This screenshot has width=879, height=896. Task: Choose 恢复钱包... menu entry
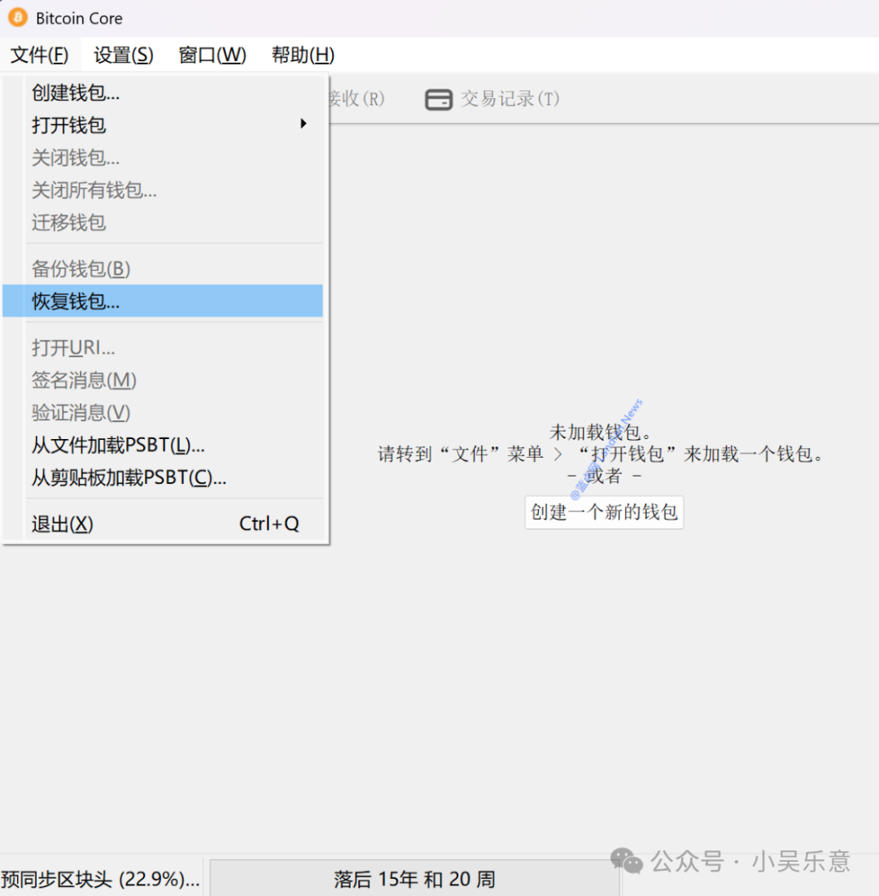[163, 301]
